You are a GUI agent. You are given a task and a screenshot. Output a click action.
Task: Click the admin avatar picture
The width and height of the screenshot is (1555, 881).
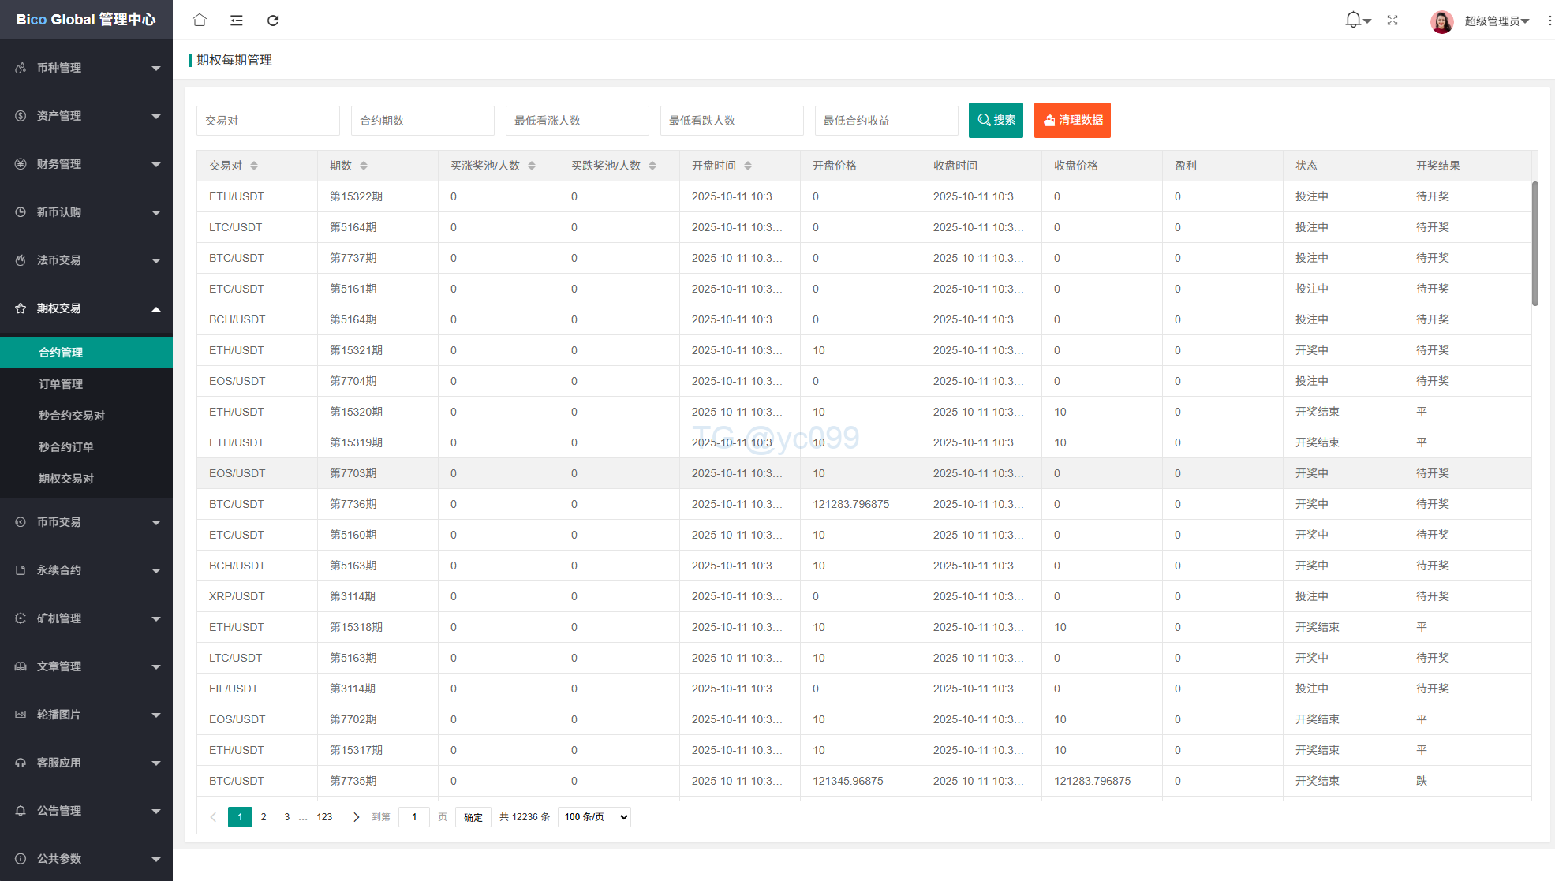[x=1441, y=21]
